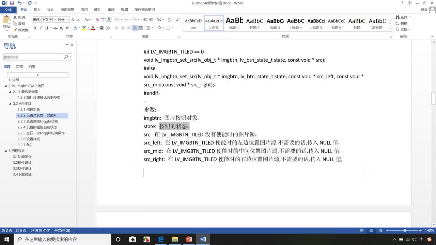
Task: Click the increase indent icon
Action: point(151,20)
